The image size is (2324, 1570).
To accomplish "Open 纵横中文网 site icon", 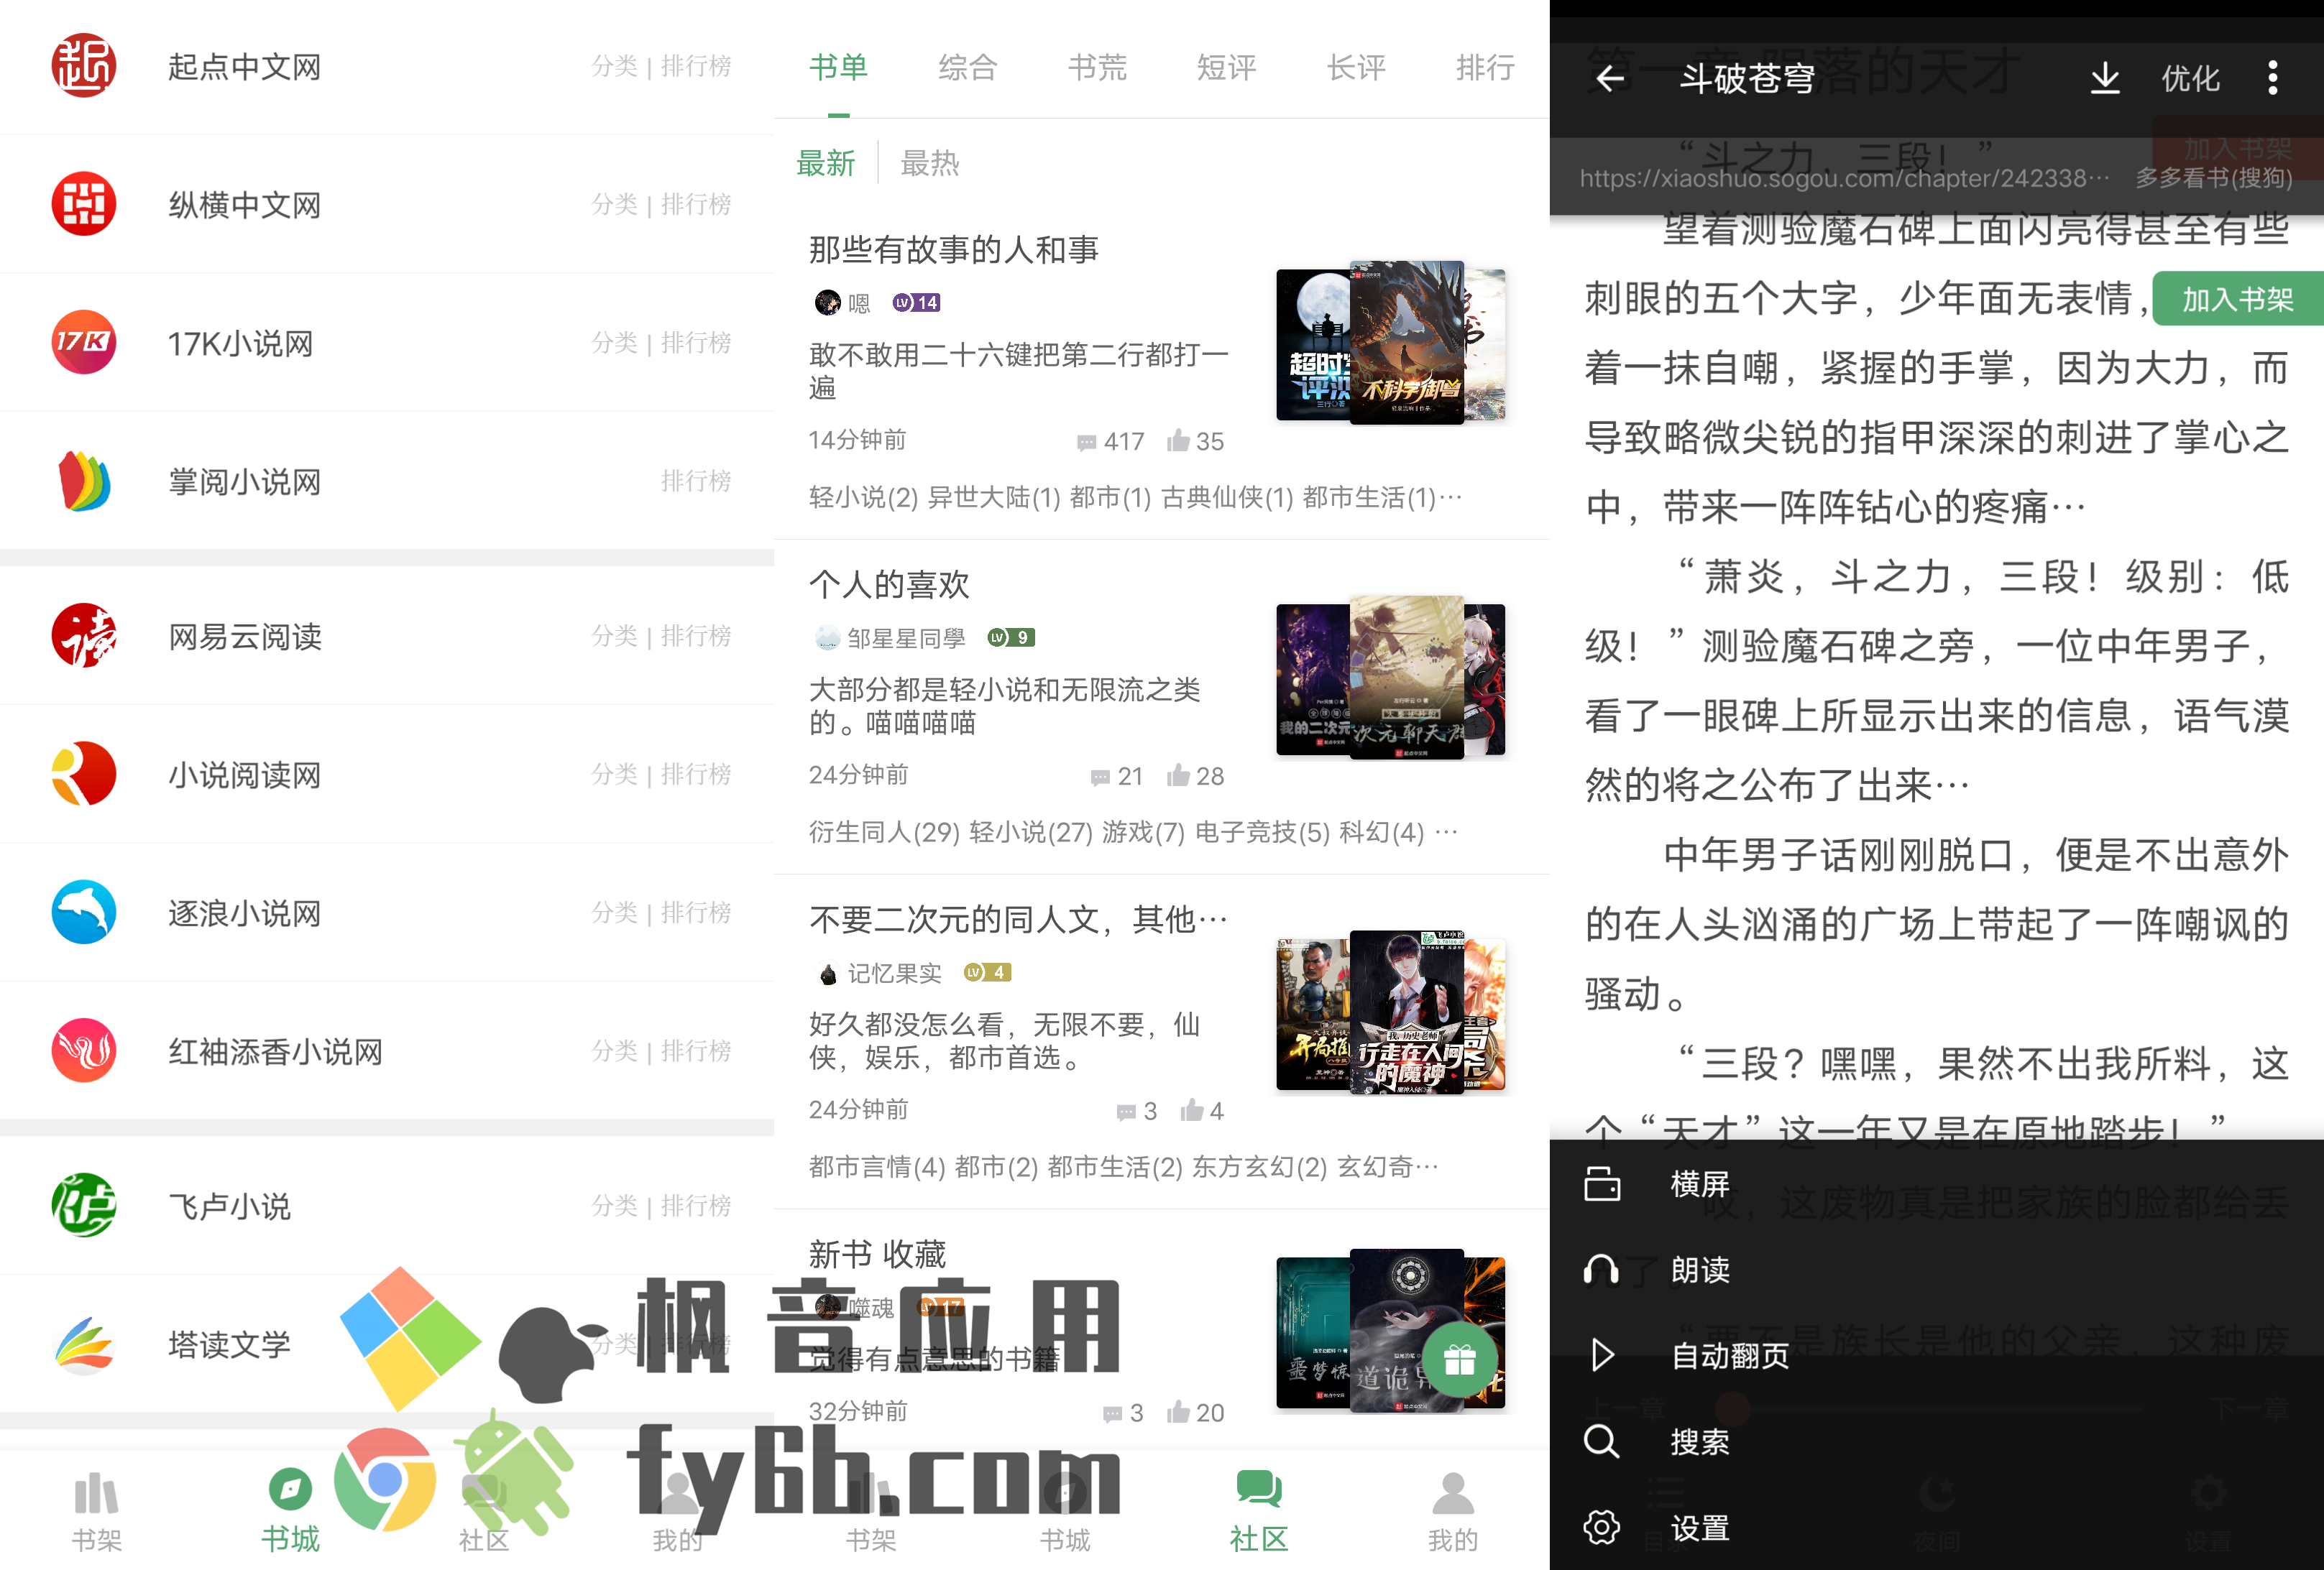I will click(84, 204).
